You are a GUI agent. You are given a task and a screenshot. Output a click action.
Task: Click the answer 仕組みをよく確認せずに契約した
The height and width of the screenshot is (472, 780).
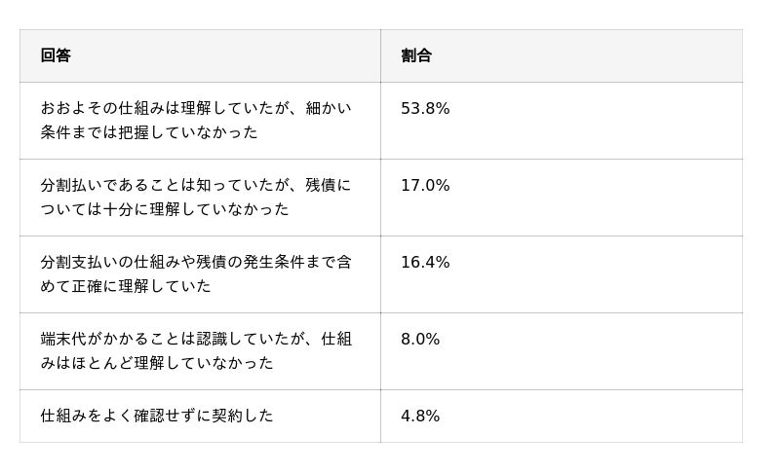[x=157, y=416]
